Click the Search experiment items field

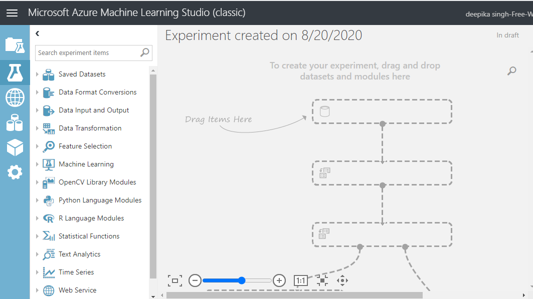pos(93,53)
